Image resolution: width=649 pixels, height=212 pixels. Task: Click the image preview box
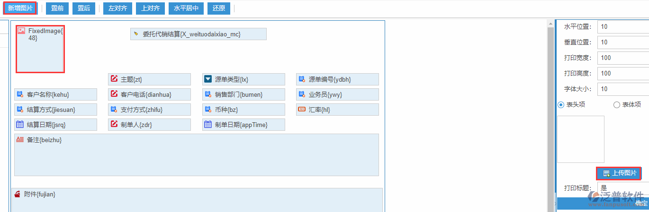tap(581, 139)
